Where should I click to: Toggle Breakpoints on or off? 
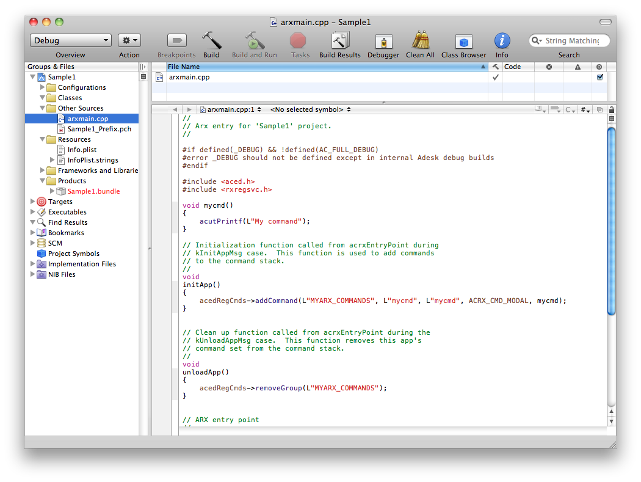click(x=176, y=40)
